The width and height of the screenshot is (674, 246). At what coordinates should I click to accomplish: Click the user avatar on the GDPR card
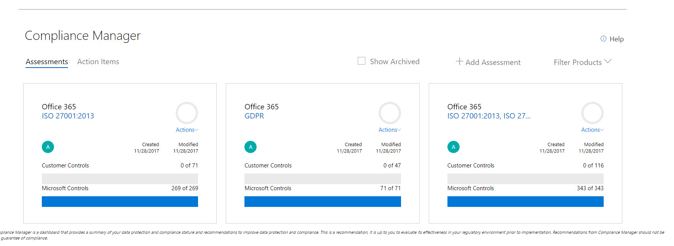(251, 147)
